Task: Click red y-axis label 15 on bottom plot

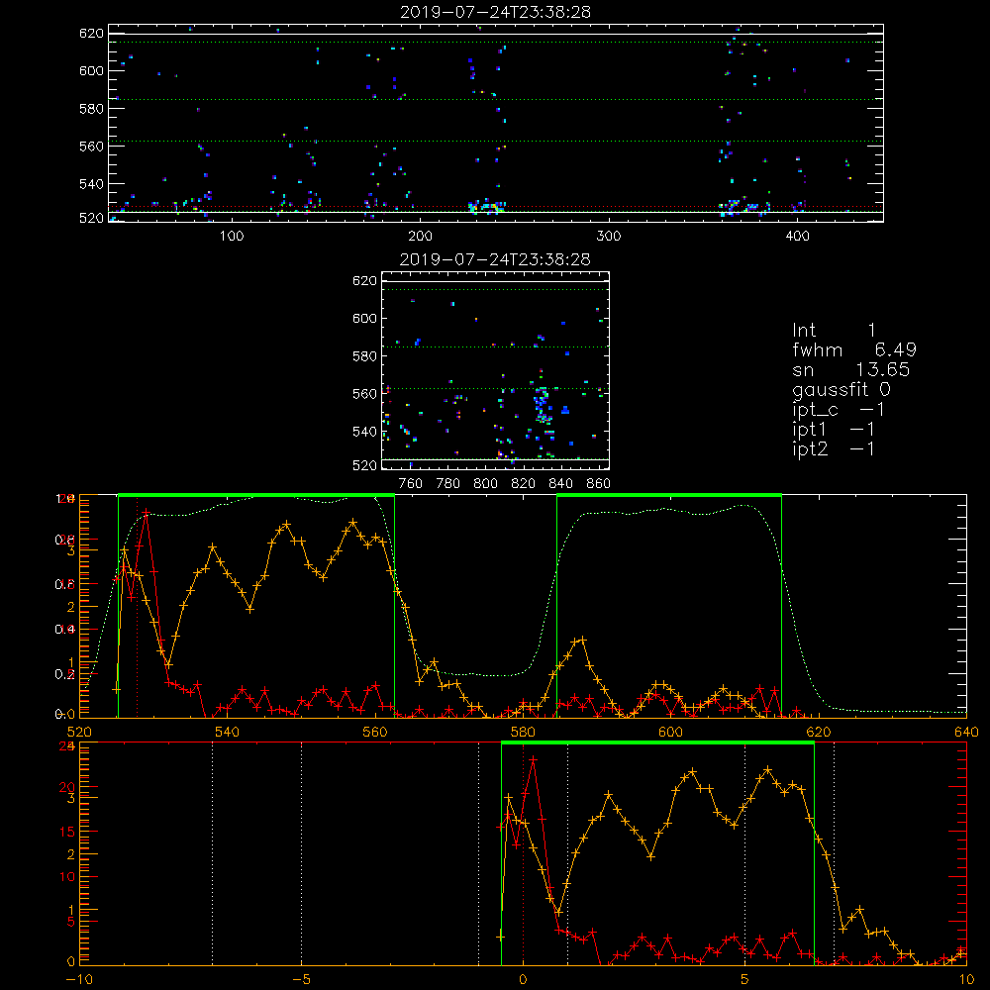Action: [66, 832]
